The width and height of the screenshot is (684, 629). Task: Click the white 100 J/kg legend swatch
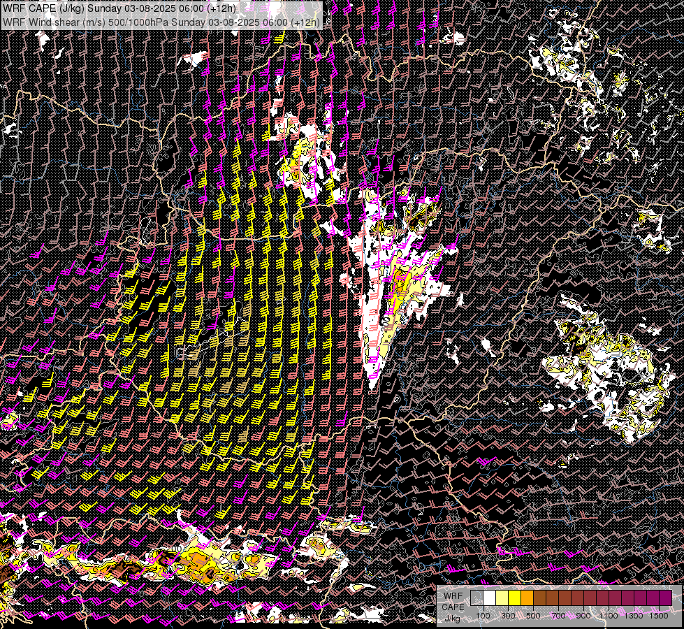point(490,598)
